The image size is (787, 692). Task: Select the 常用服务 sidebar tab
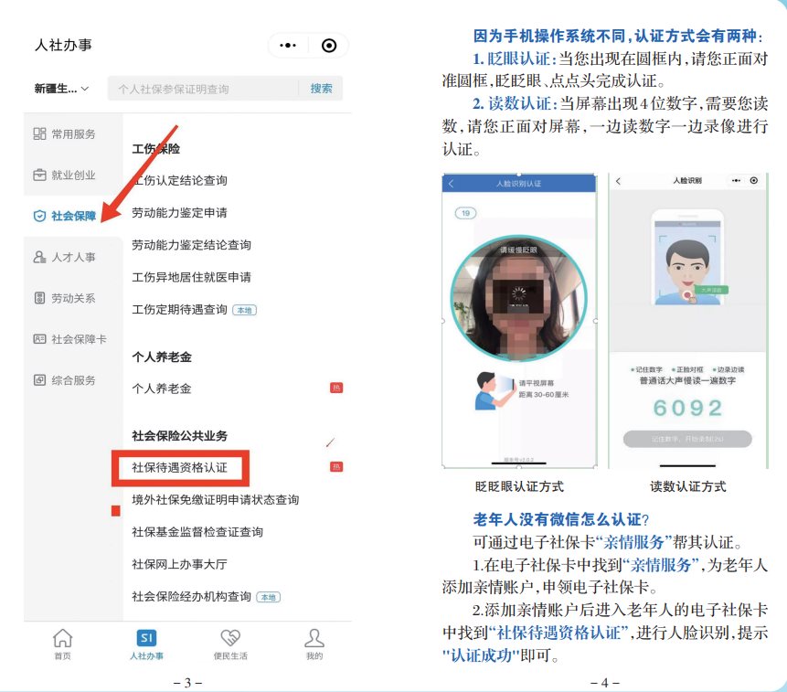[73, 134]
